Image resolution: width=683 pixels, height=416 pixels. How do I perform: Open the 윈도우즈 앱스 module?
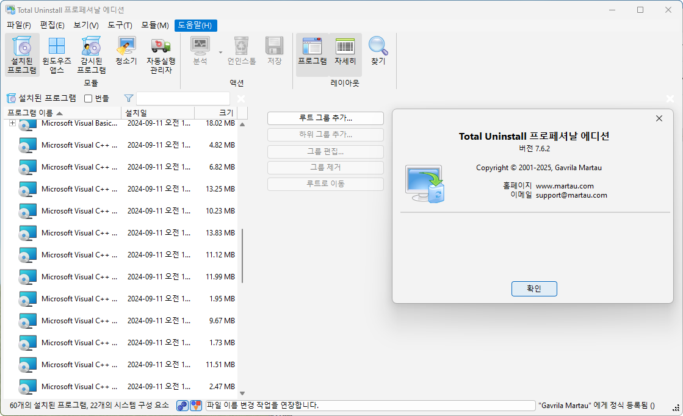click(57, 56)
